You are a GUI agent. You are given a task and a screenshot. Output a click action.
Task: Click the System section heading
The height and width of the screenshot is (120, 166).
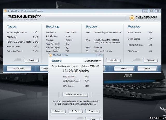[x=92, y=27]
